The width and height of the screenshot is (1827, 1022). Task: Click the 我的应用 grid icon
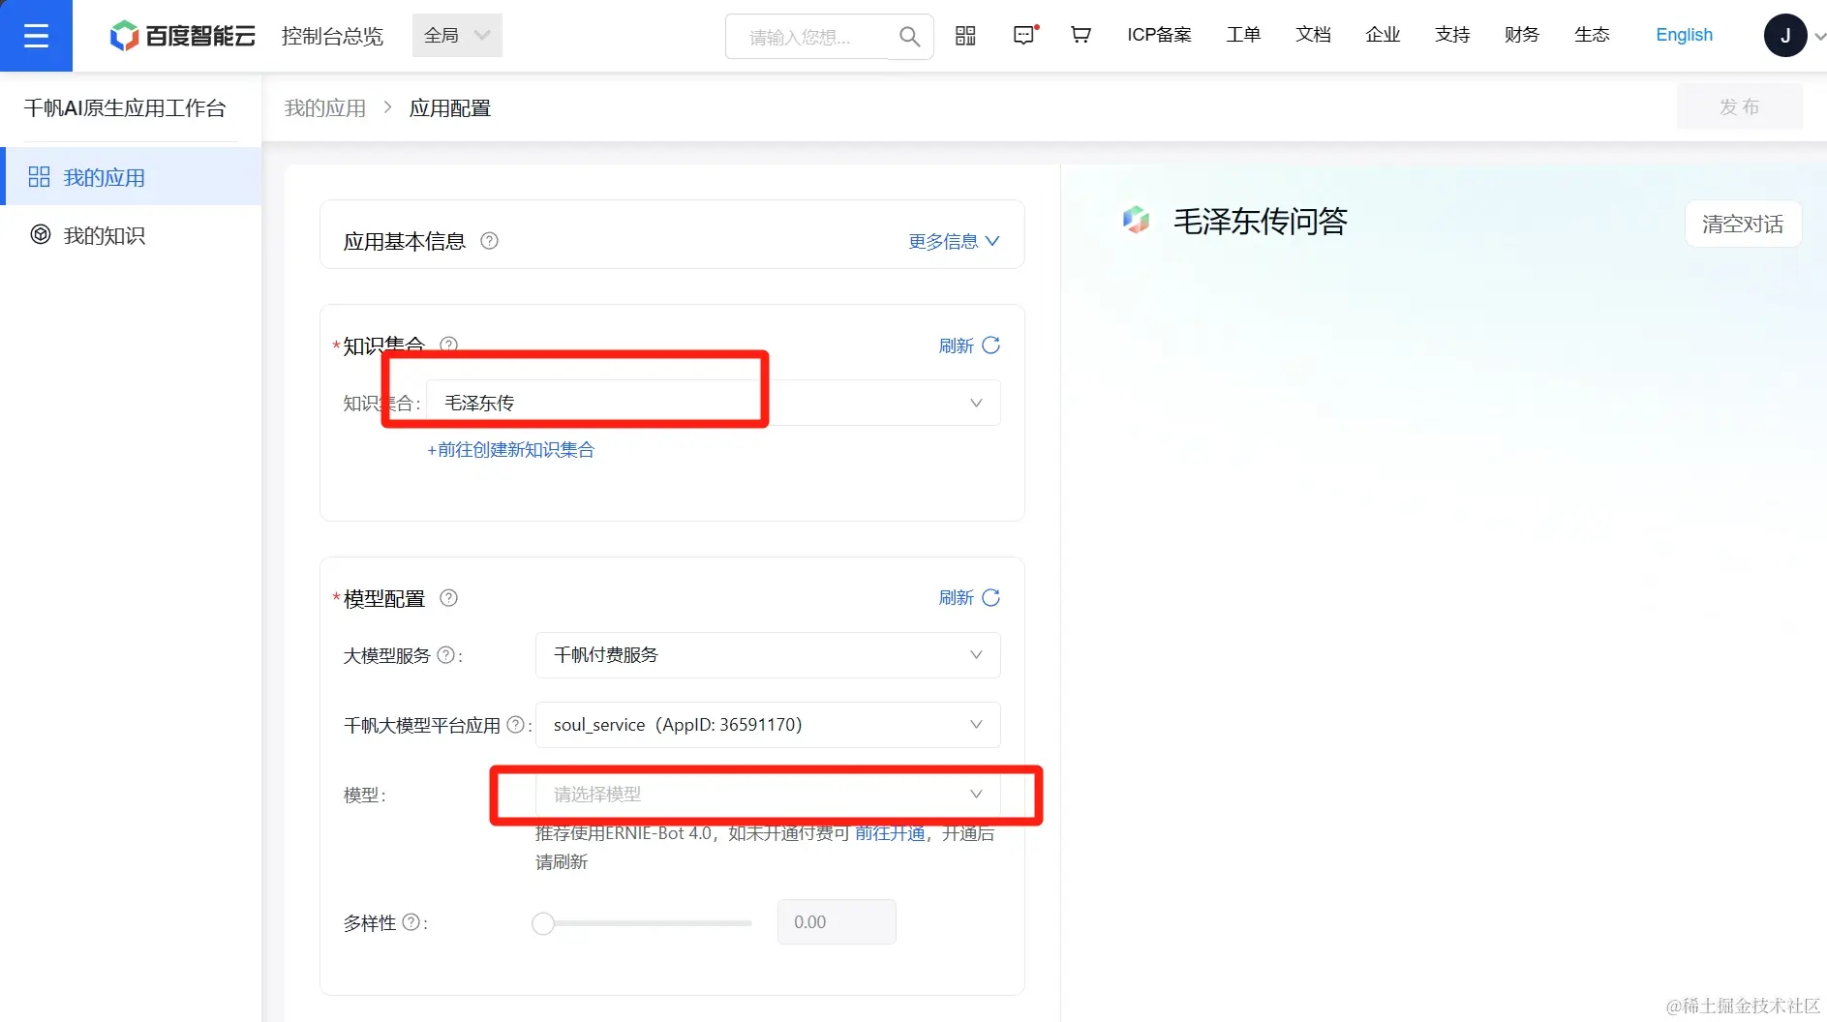[x=39, y=177]
